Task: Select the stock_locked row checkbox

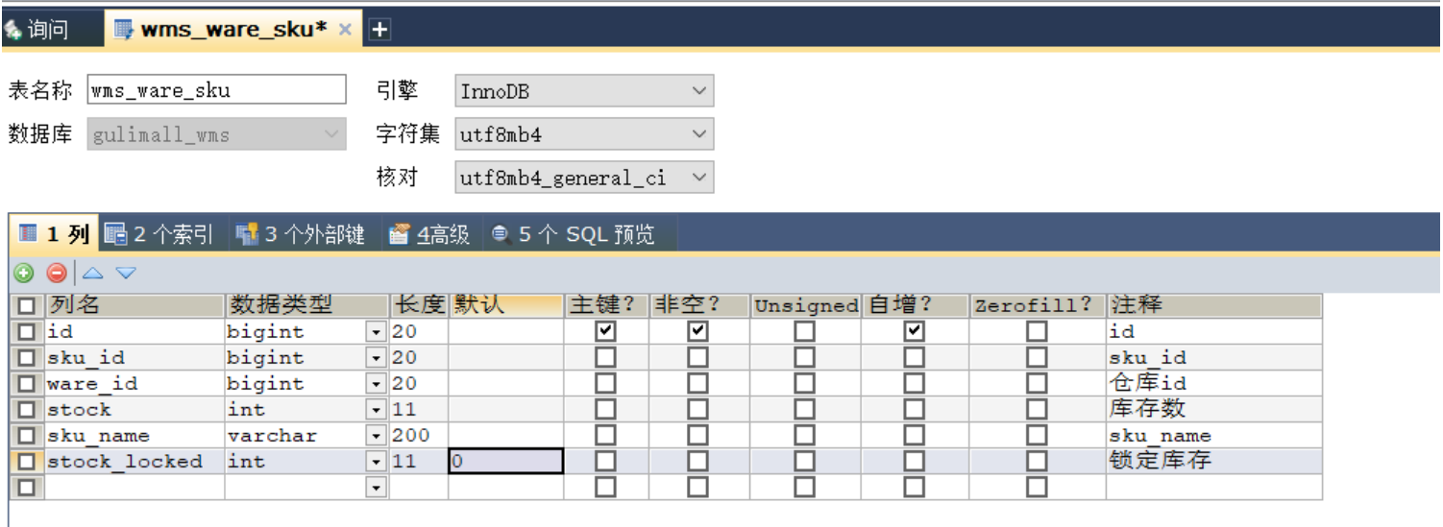Action: tap(27, 462)
